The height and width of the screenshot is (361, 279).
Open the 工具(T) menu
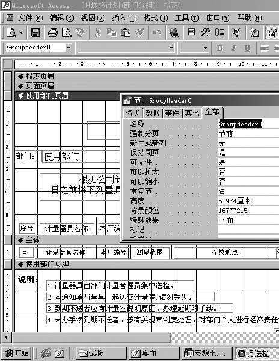click(187, 18)
